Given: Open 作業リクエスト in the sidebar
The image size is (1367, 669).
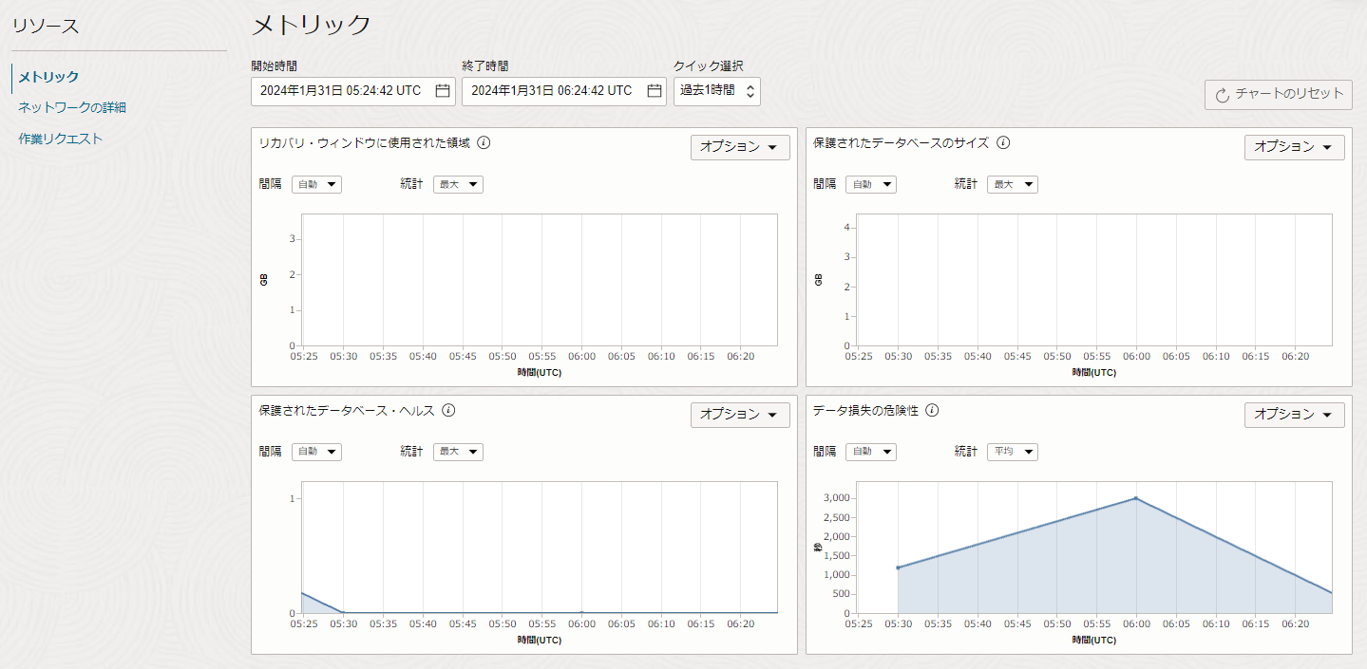Looking at the screenshot, I should tap(61, 139).
